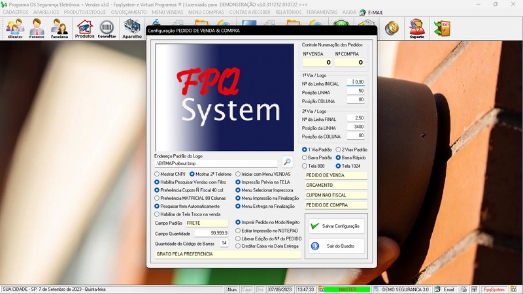
Task: Enable Editar Impressão no NOTEPAD
Action: coord(267,231)
